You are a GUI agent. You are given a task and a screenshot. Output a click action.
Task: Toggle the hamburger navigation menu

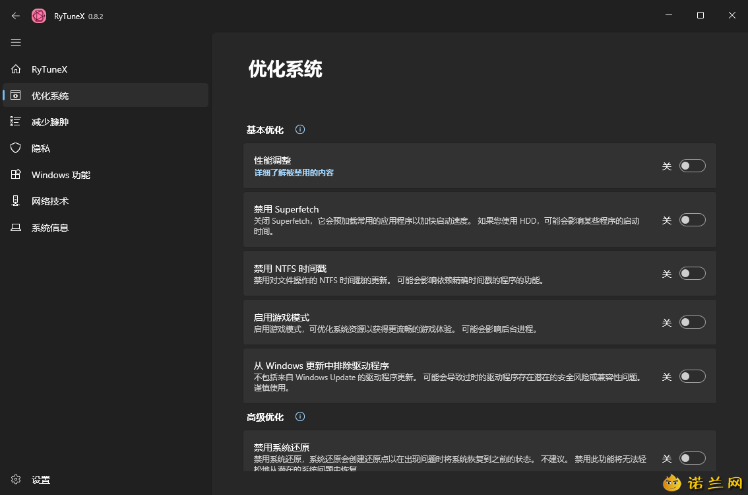[x=16, y=42]
